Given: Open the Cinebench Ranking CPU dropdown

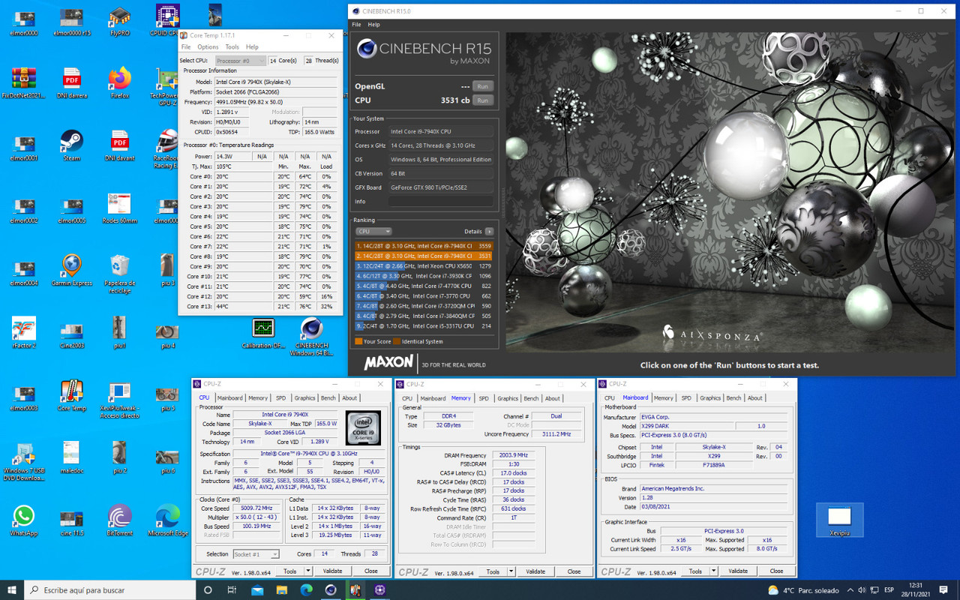Looking at the screenshot, I should click(x=373, y=232).
